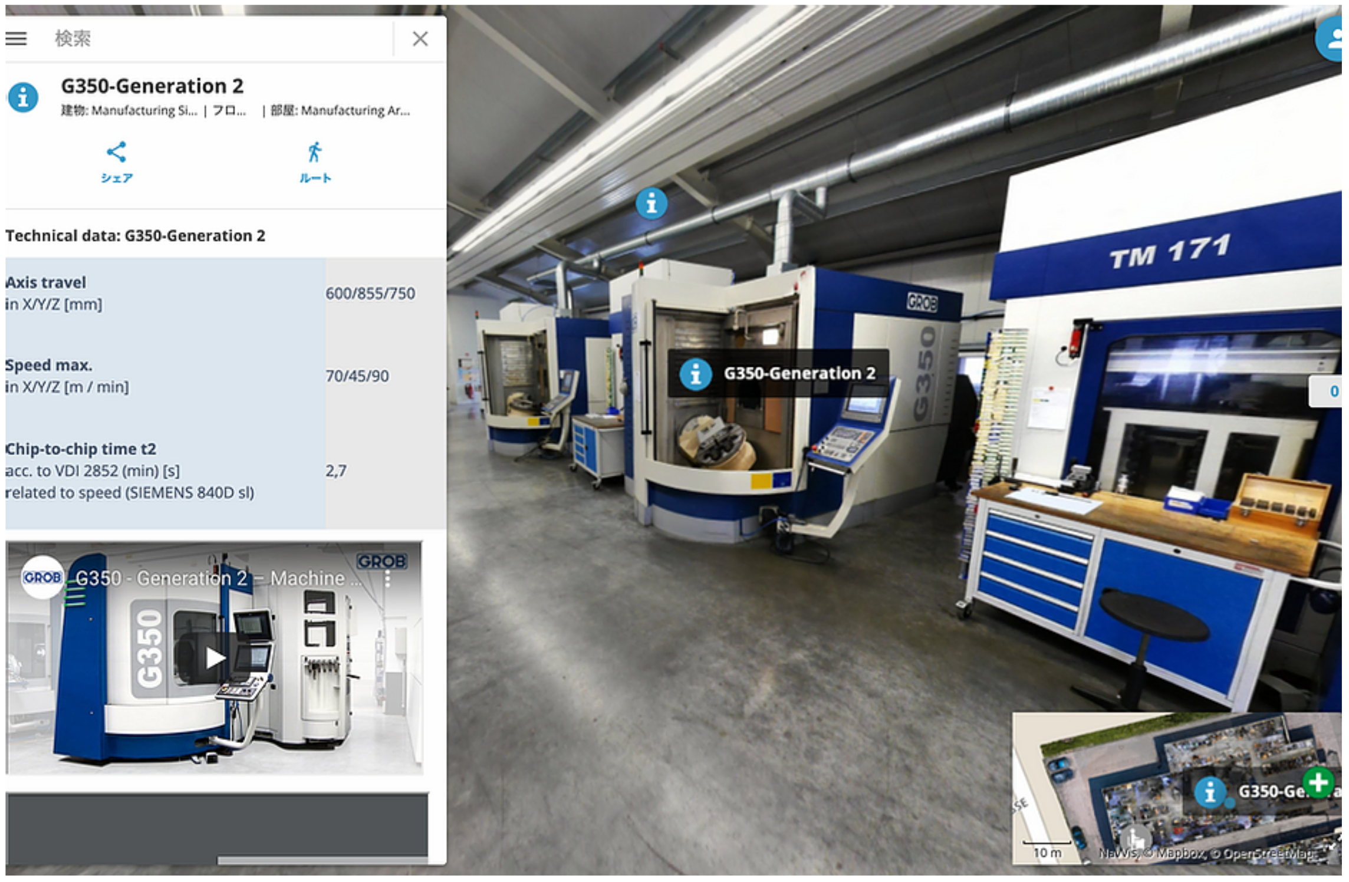Open the hamburger menu in the search bar
This screenshot has width=1349, height=882.
[x=16, y=39]
